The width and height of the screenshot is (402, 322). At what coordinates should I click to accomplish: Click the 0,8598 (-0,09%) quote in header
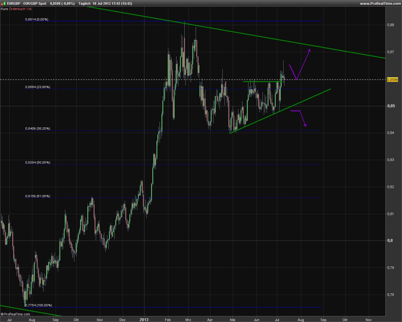coord(62,3)
